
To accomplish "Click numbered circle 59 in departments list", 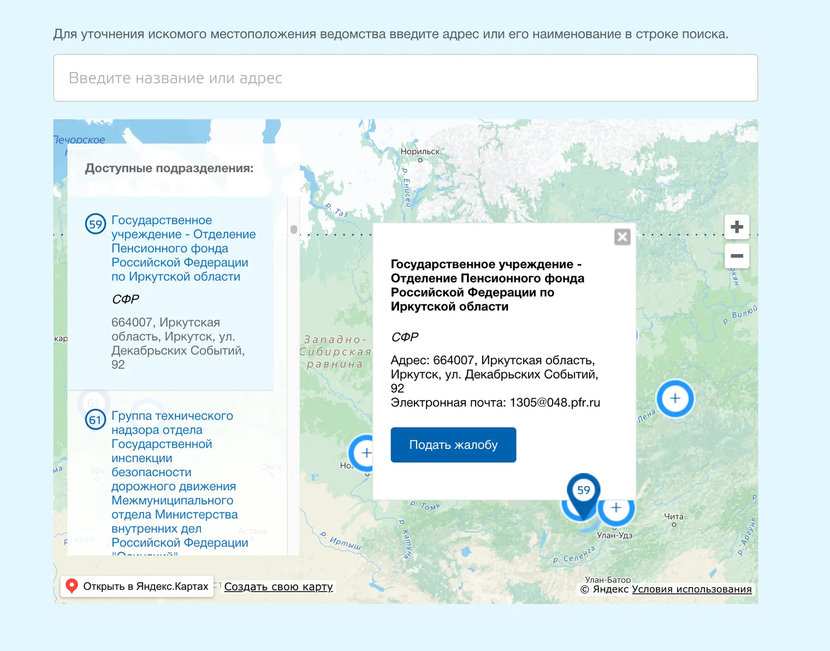I will [94, 223].
